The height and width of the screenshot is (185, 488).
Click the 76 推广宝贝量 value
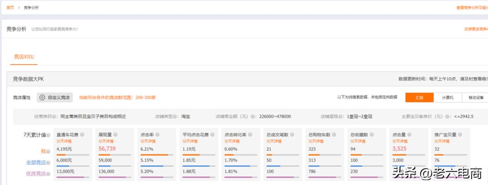coord(437,160)
